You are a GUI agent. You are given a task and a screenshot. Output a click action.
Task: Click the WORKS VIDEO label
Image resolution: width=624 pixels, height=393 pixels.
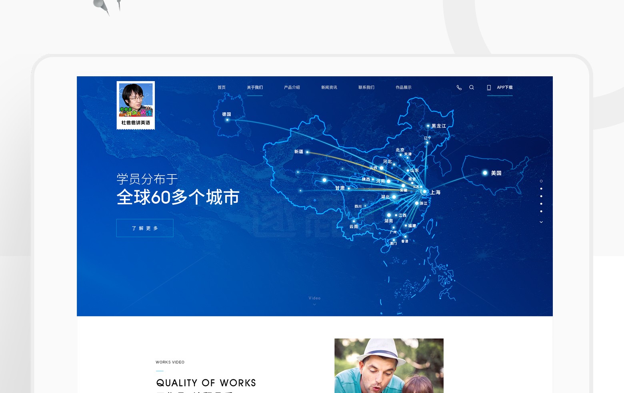pos(170,362)
